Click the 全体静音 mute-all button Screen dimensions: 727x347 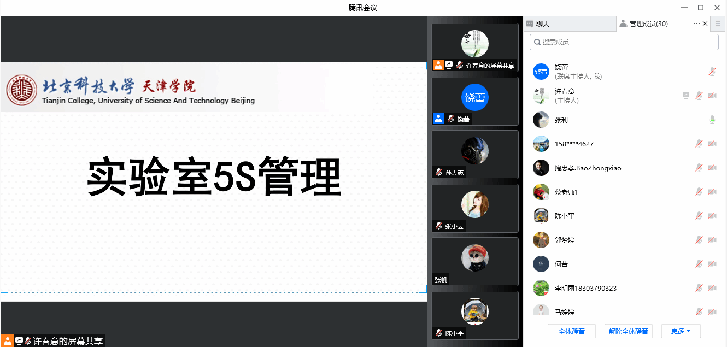[x=571, y=331]
